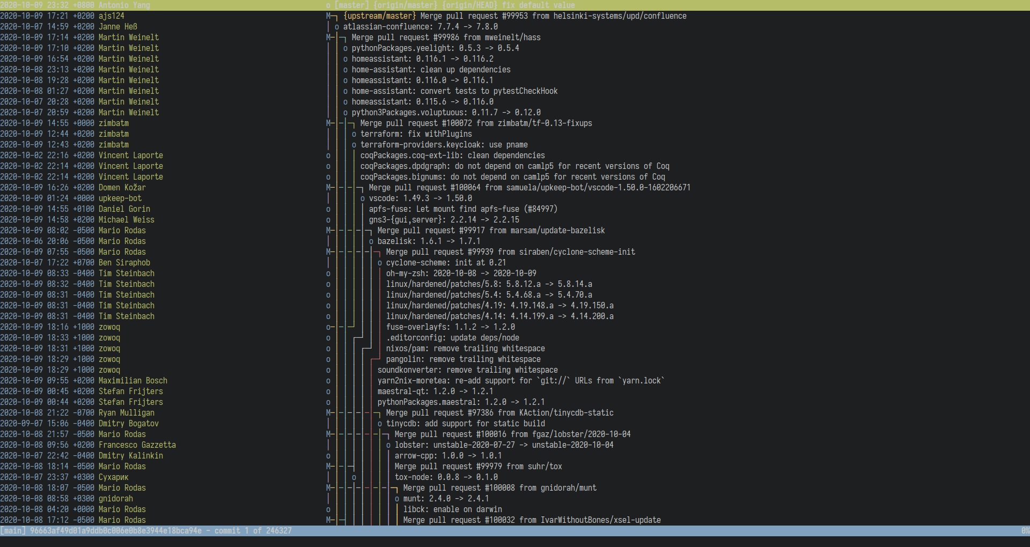This screenshot has height=547, width=1030.
Task: Select 'nixos/pam: remove trailing whitespace' commit
Action: click(x=515, y=349)
